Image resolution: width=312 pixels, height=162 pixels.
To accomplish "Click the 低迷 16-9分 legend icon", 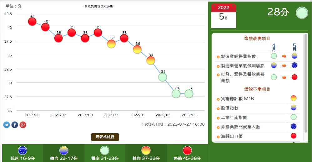I will coord(22,150).
